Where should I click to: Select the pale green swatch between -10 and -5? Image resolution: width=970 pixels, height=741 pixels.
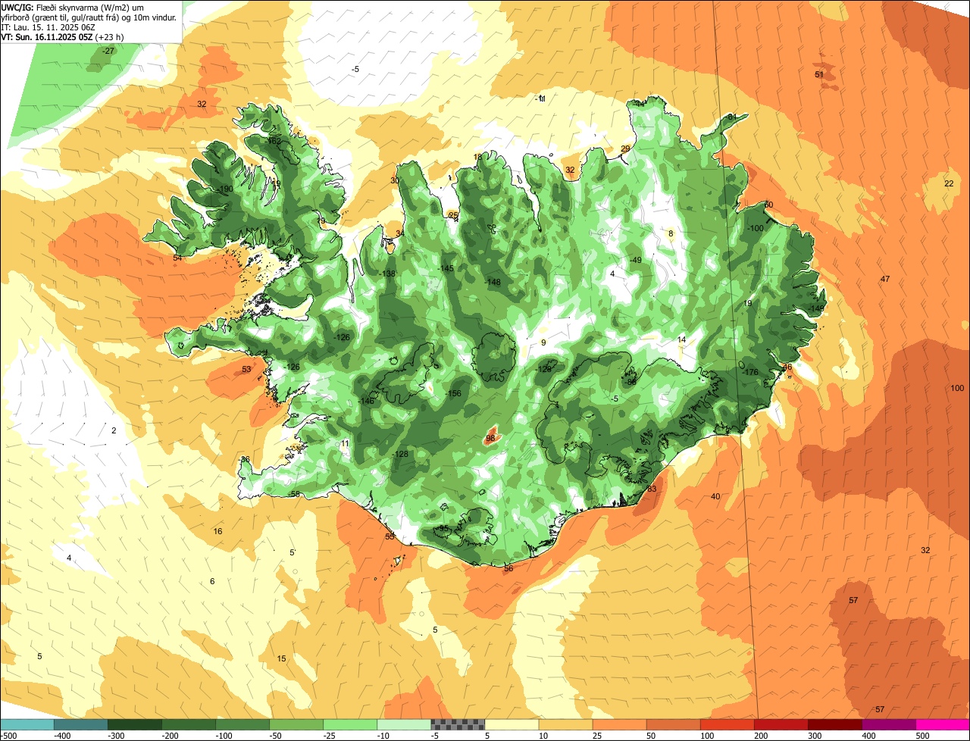point(404,724)
